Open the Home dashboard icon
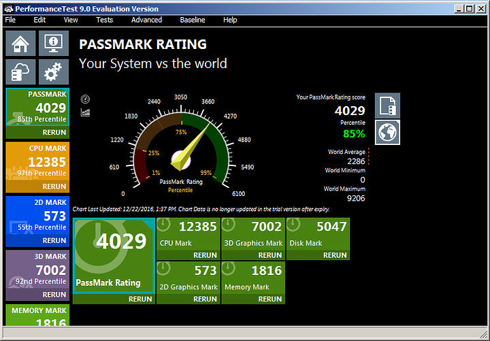The image size is (490, 341). pos(20,44)
